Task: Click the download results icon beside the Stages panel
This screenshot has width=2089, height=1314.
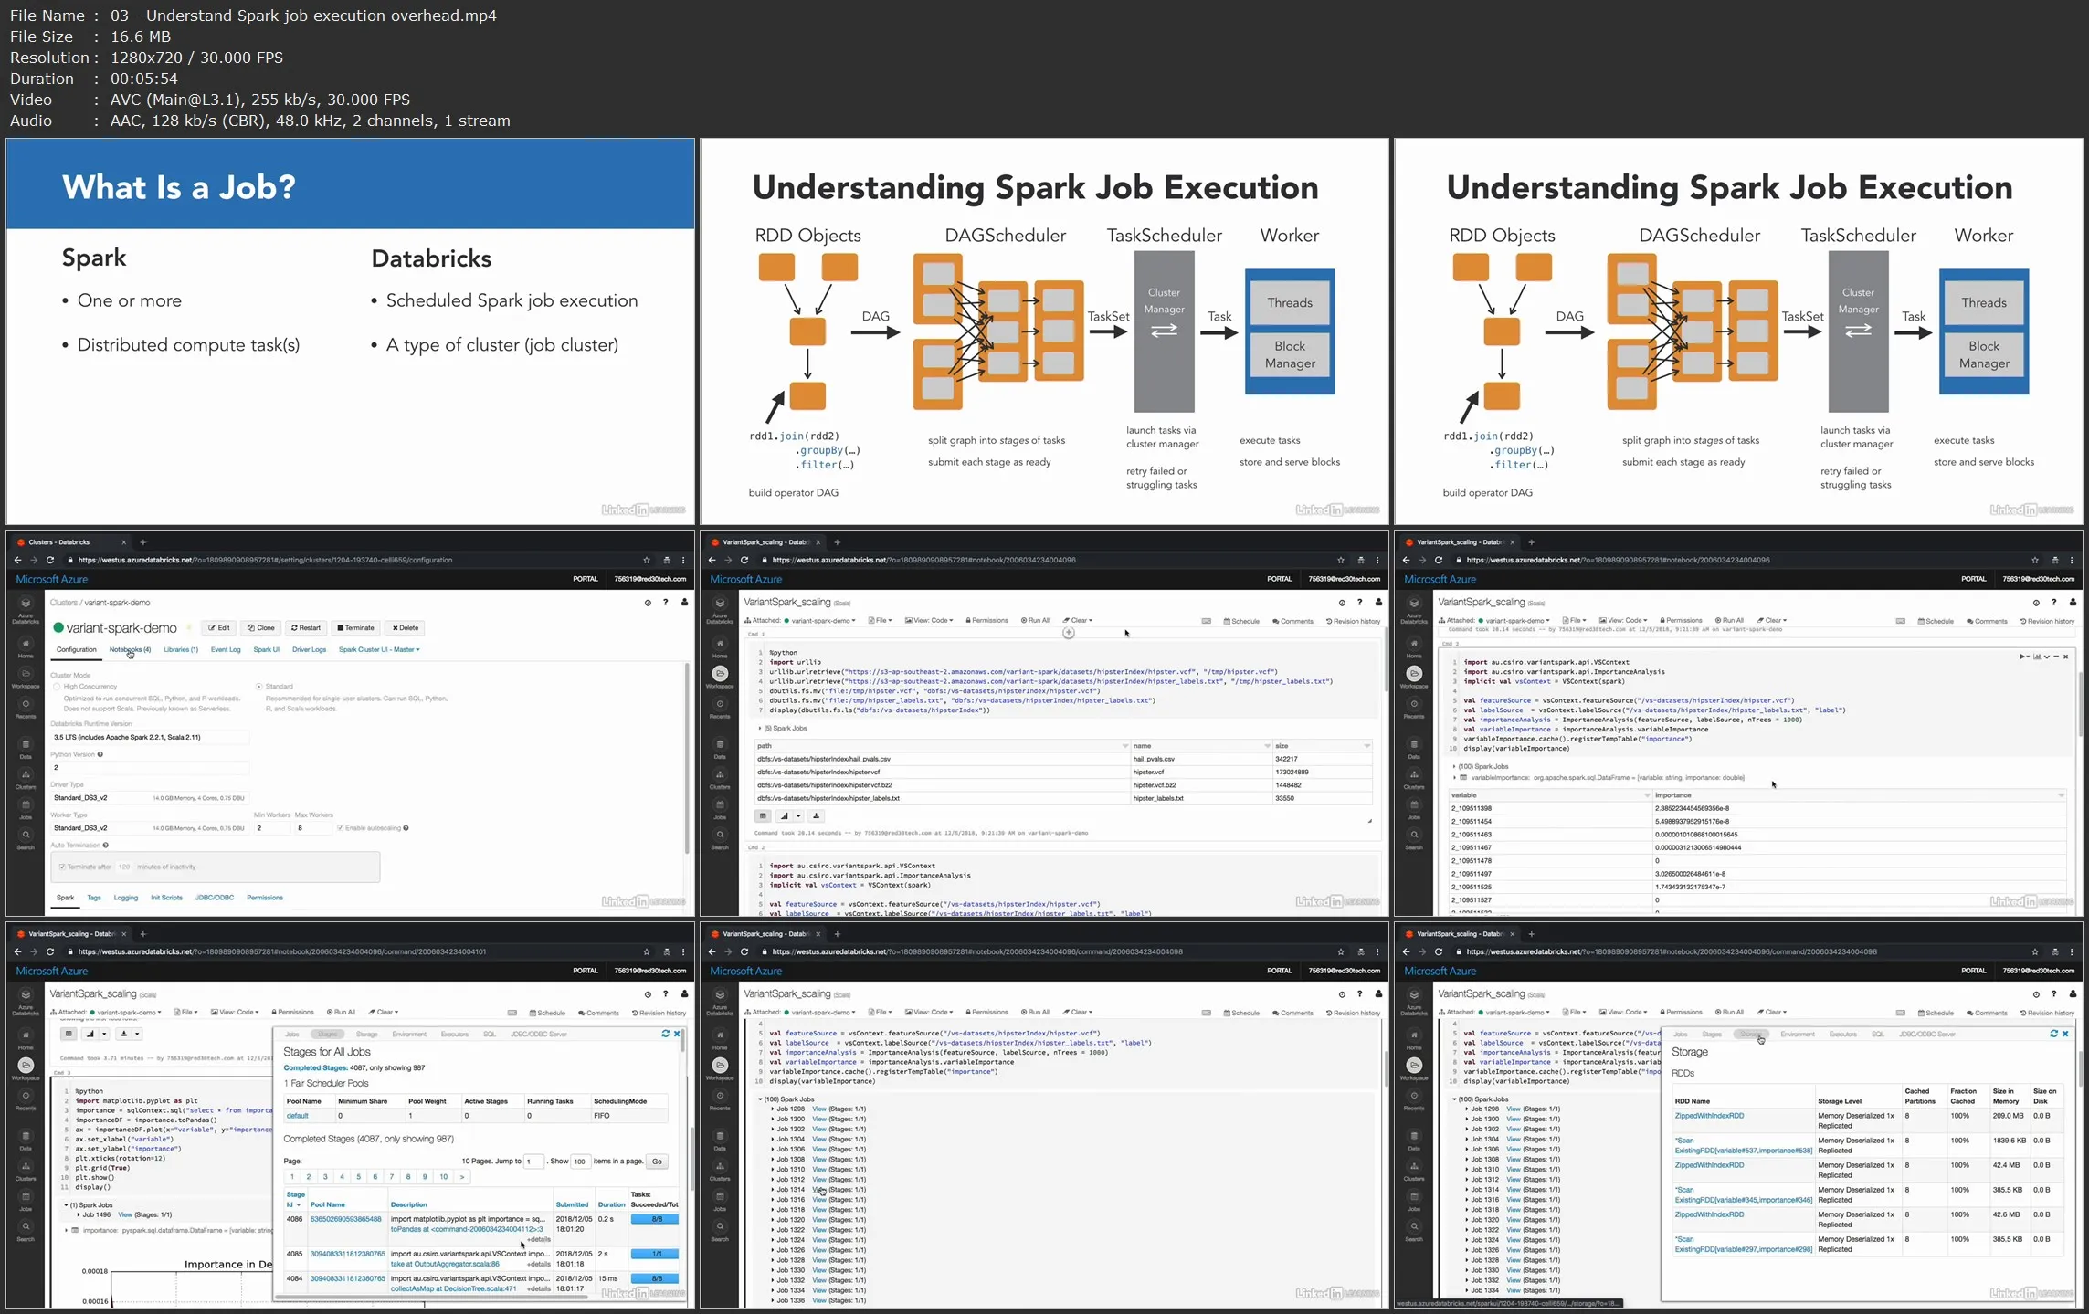Action: (123, 1034)
